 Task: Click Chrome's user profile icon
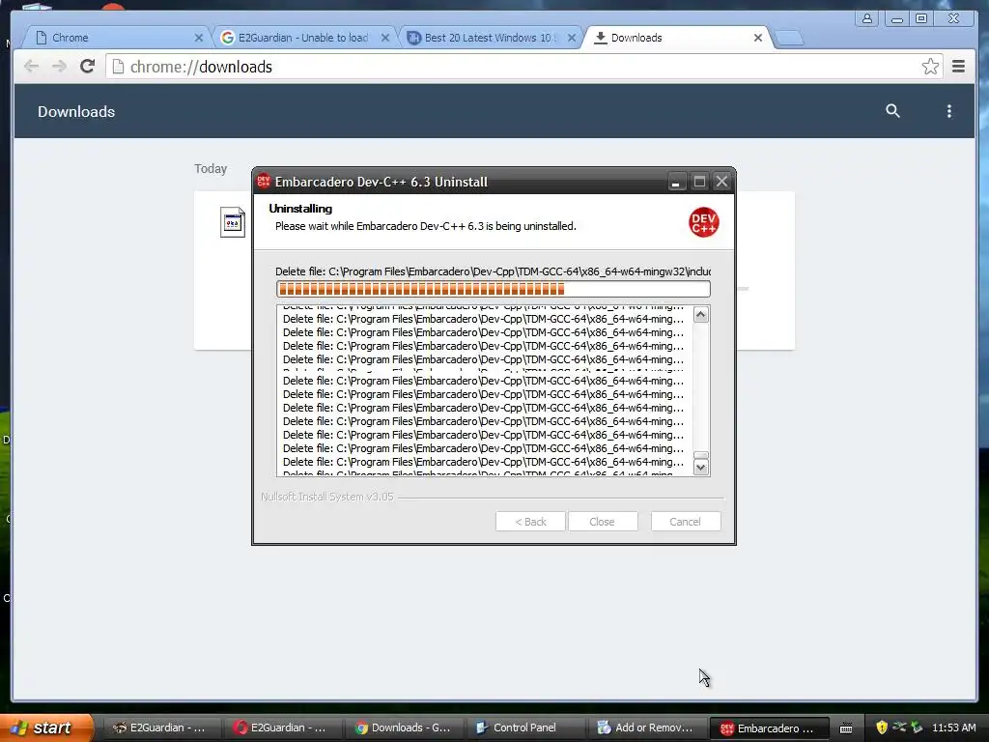867,18
